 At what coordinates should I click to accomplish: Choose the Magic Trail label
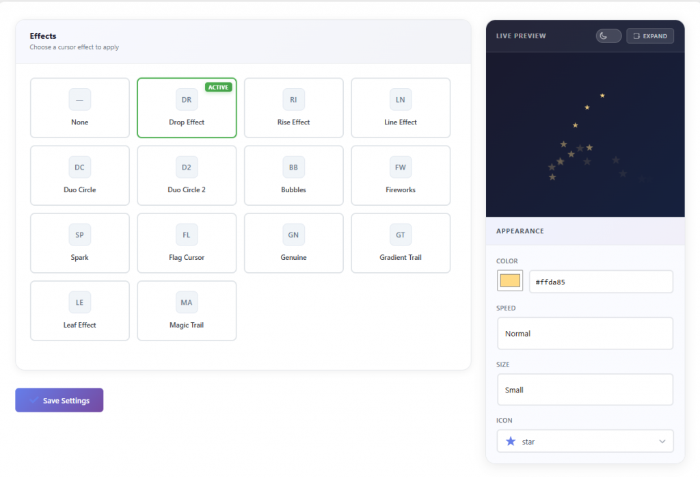pyautogui.click(x=187, y=325)
